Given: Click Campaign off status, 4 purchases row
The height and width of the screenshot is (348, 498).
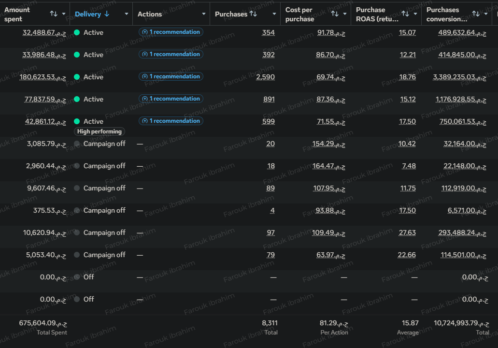Looking at the screenshot, I should pos(104,210).
